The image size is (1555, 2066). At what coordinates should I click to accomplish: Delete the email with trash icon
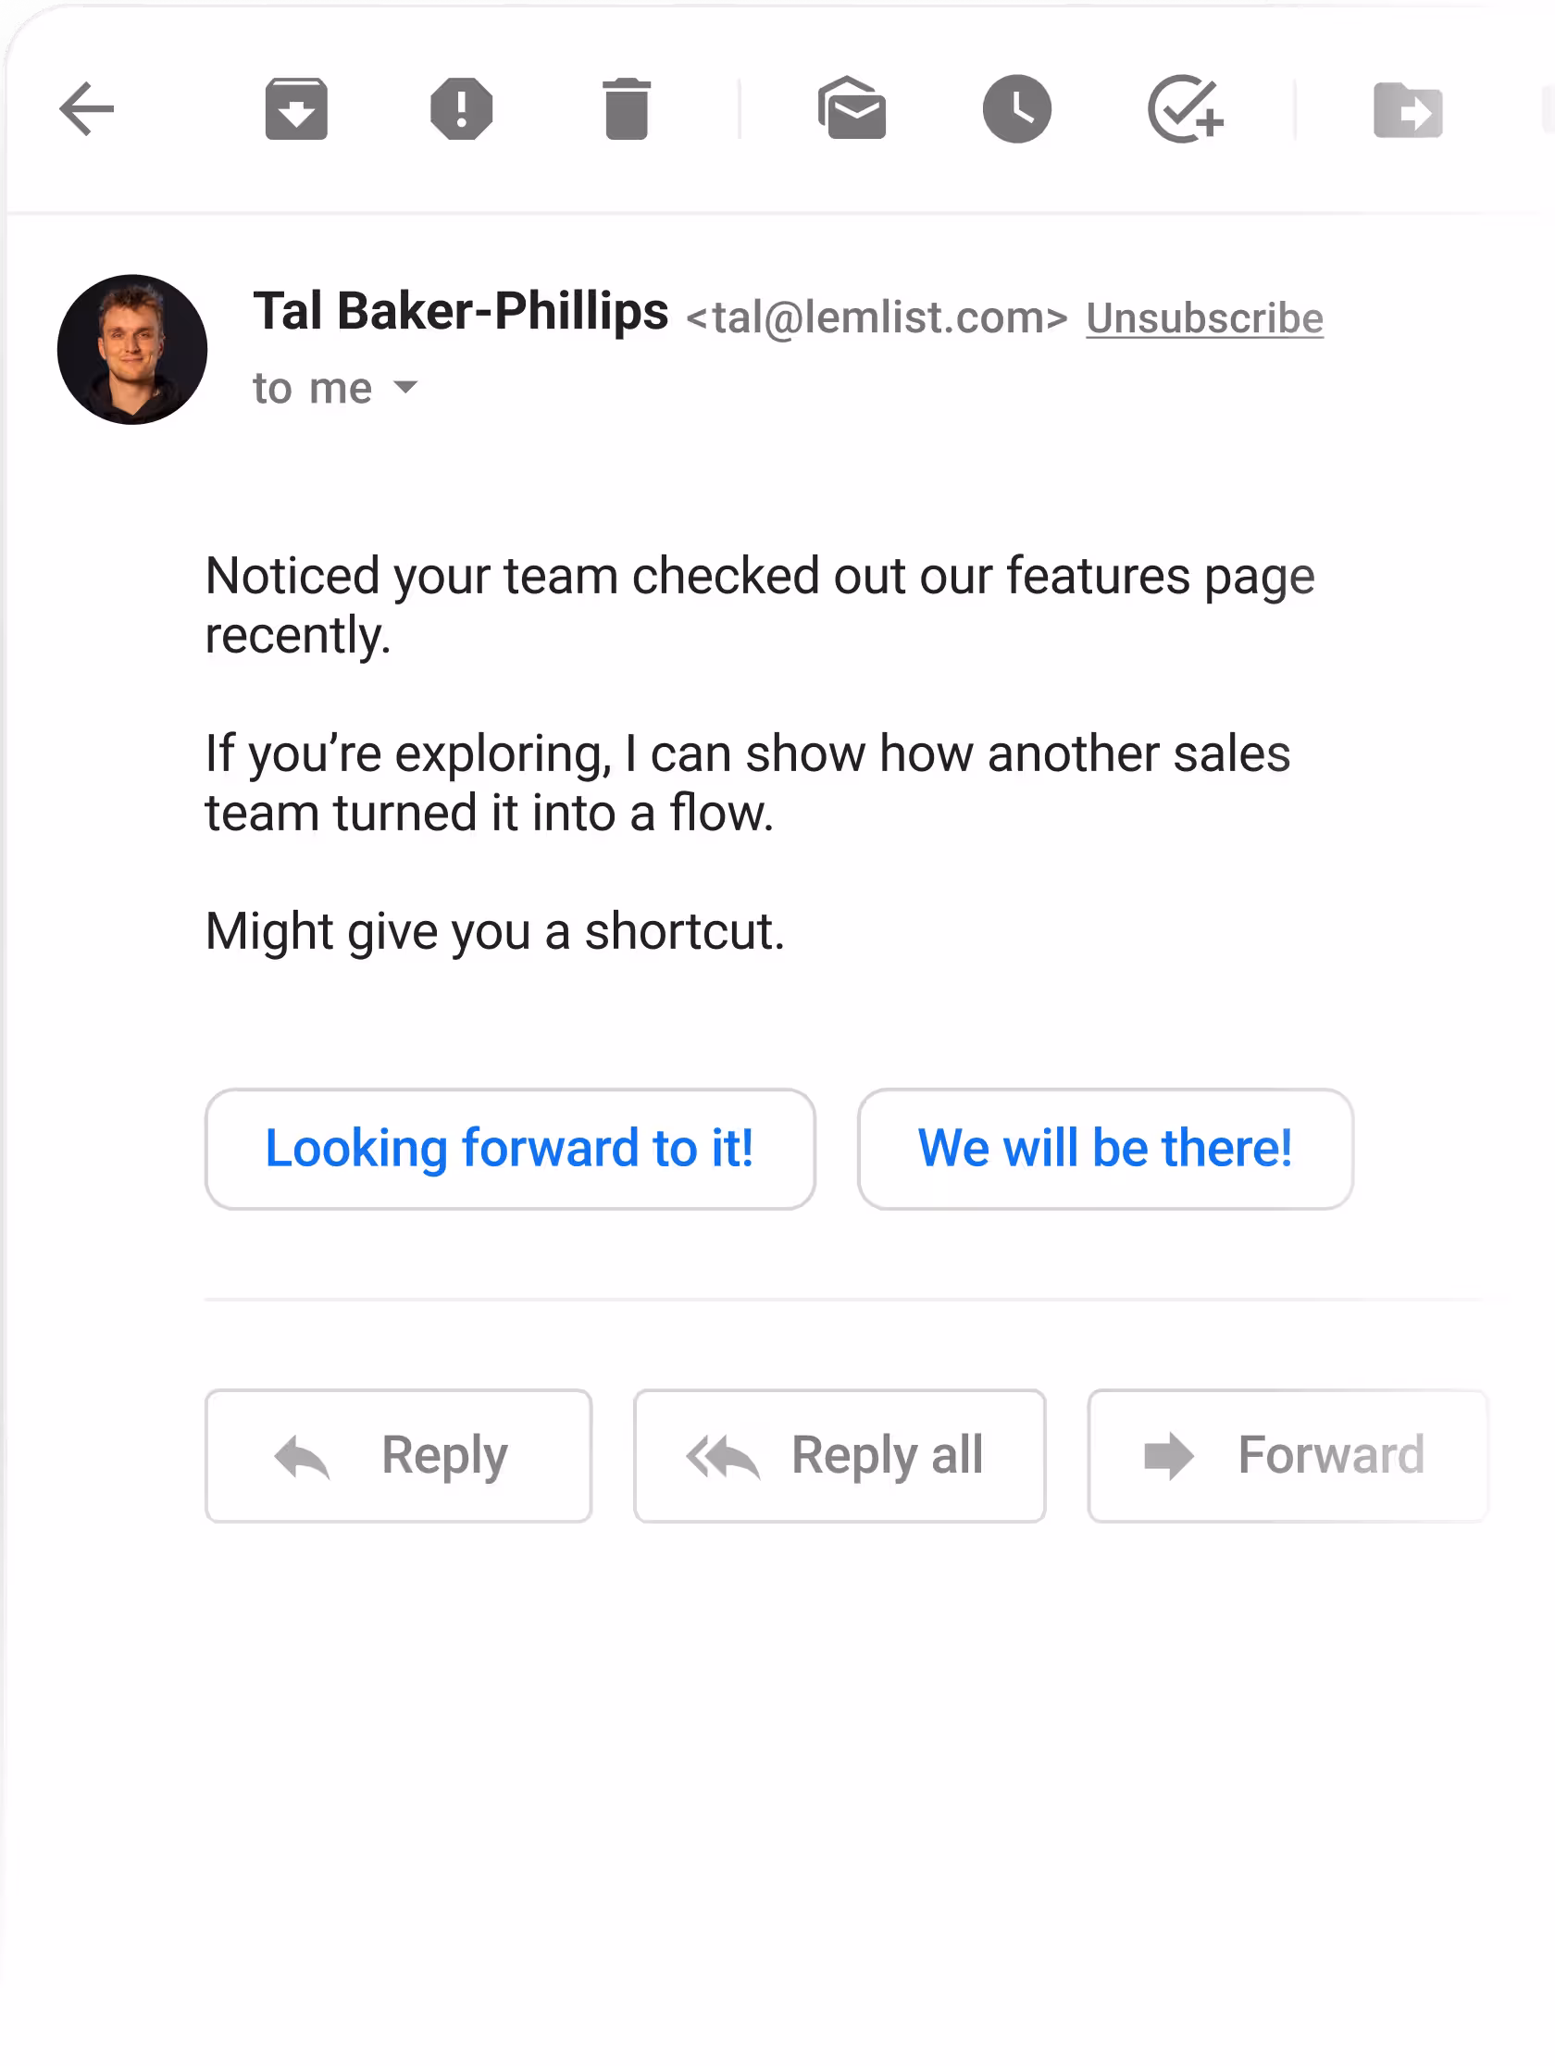[x=626, y=109]
